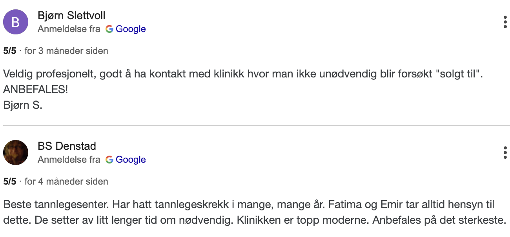Click BS Denstad's profile photo

(x=16, y=153)
